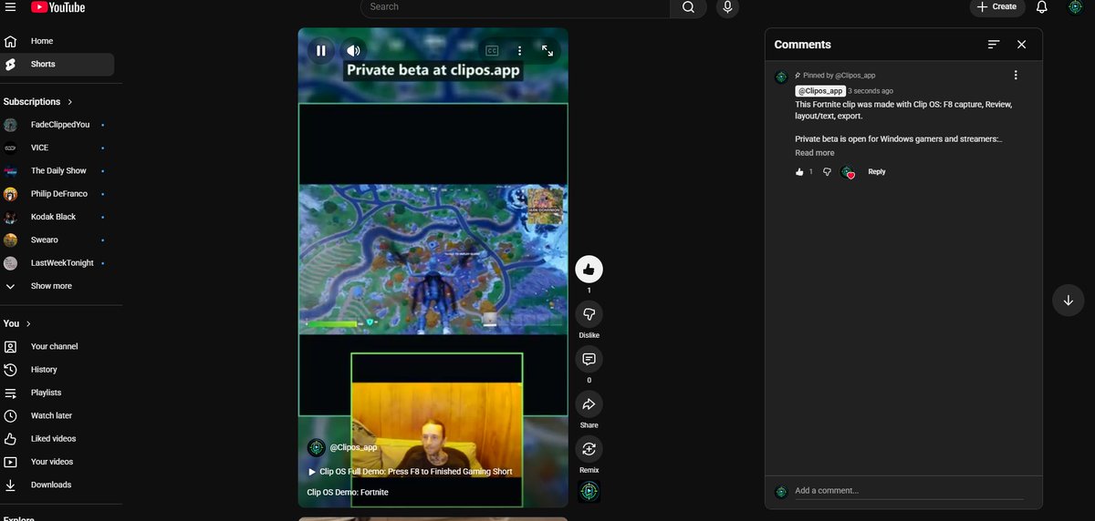Reply to the pinned comment
1095x521 pixels.
(x=877, y=172)
